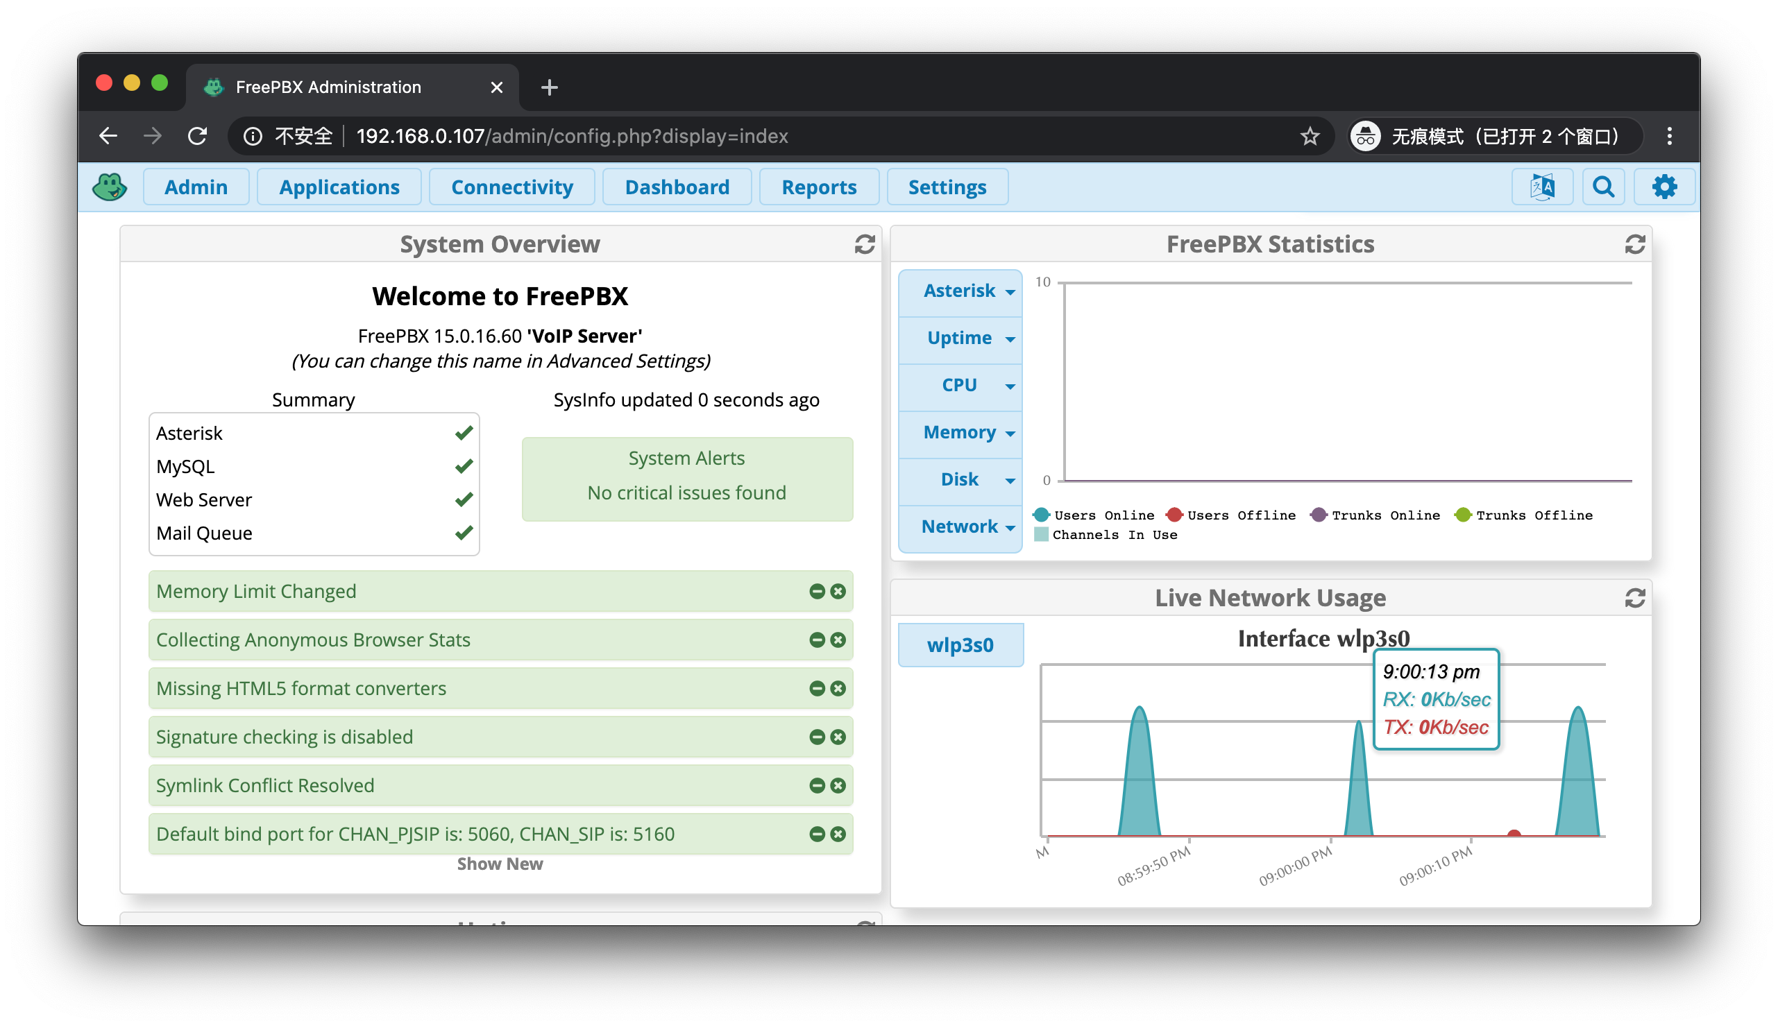
Task: Click the FreePBX logo icon top-left
Action: pos(110,187)
